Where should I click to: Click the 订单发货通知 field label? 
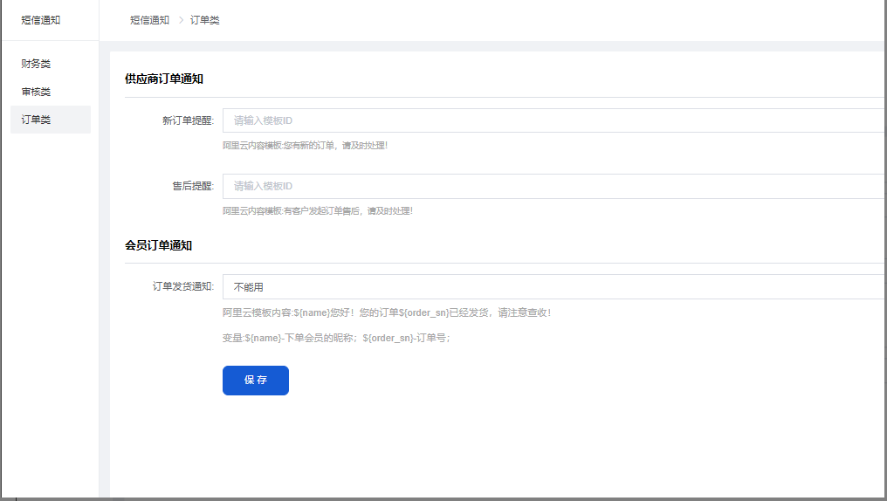[182, 286]
